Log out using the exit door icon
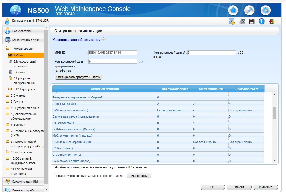The height and width of the screenshot is (192, 286). [271, 21]
